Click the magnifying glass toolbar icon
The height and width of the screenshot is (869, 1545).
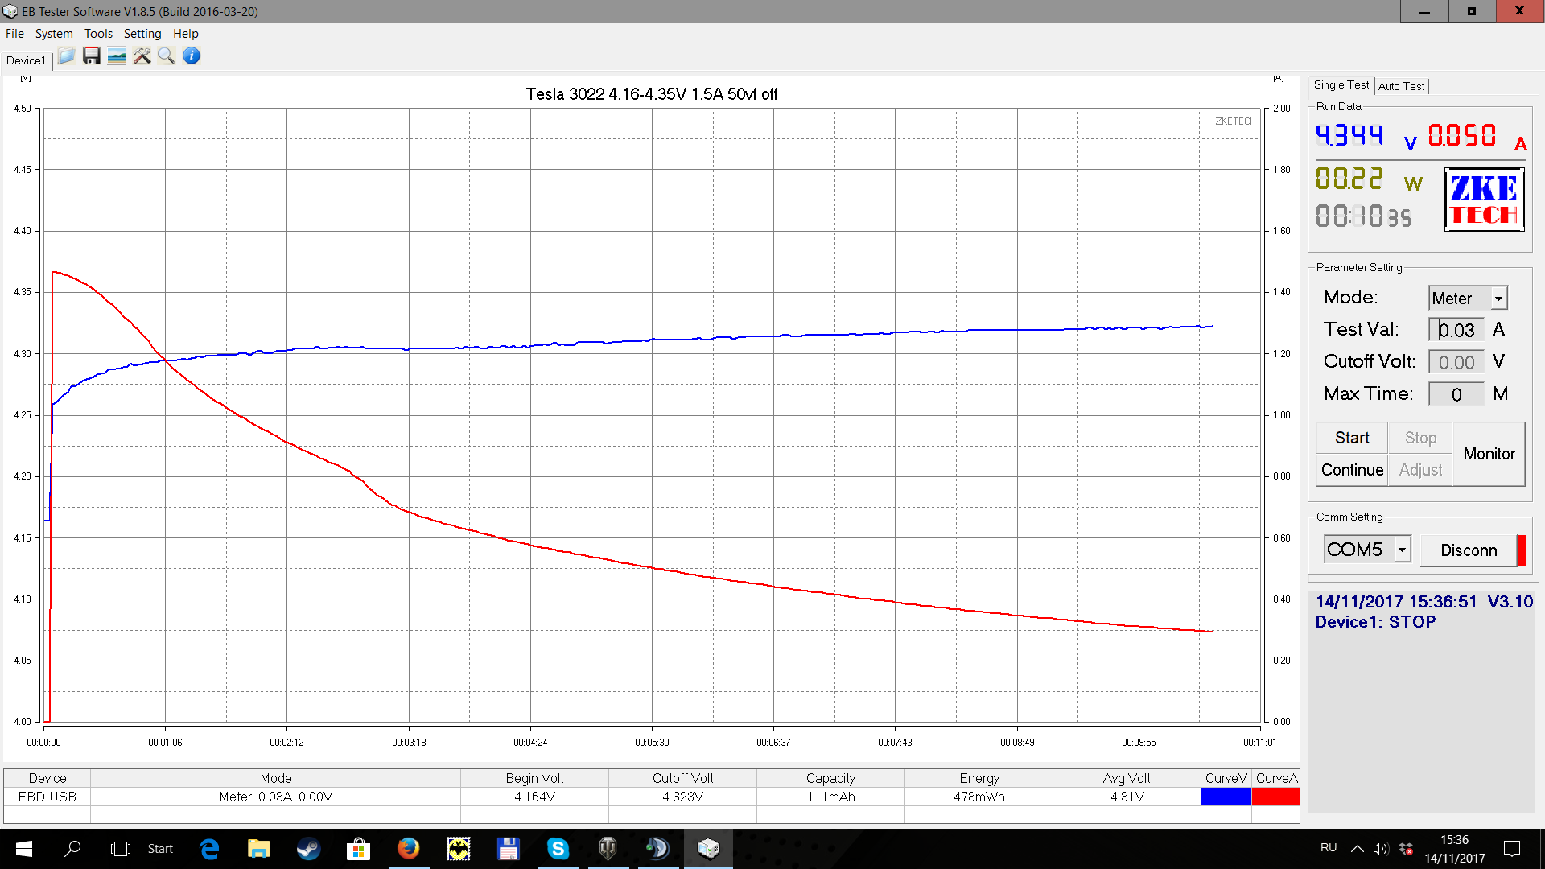coord(167,56)
